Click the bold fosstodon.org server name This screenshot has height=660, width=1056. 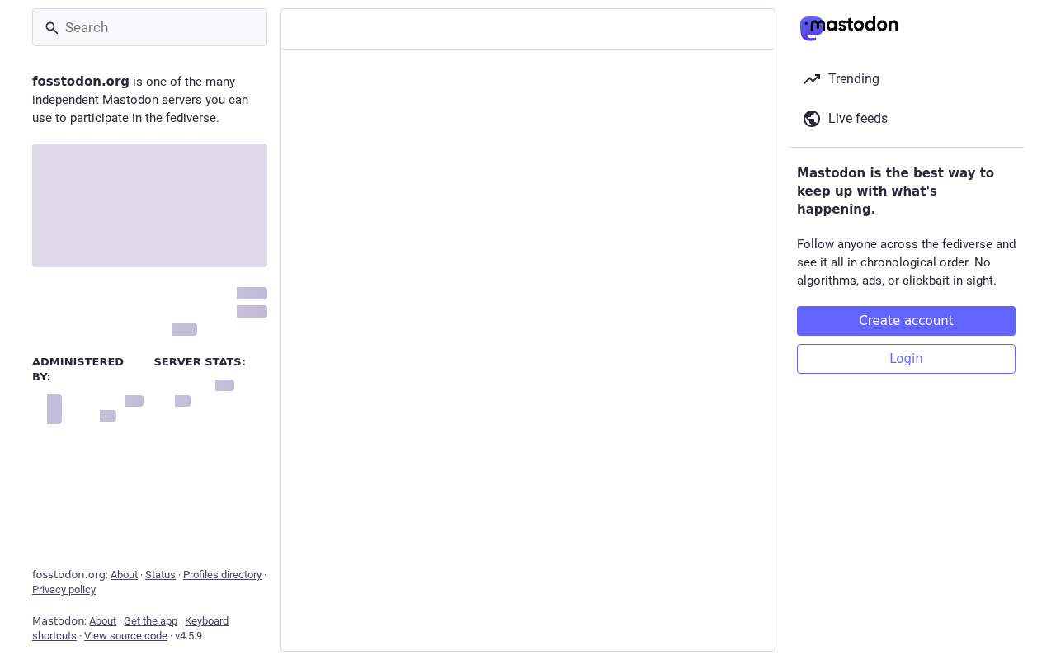81,82
